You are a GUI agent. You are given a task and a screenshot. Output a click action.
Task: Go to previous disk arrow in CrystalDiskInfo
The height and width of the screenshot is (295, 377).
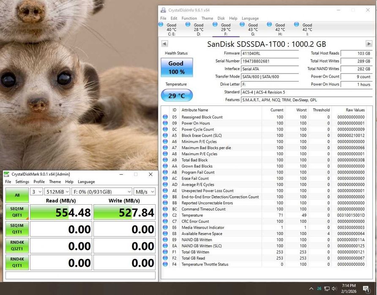coord(164,44)
